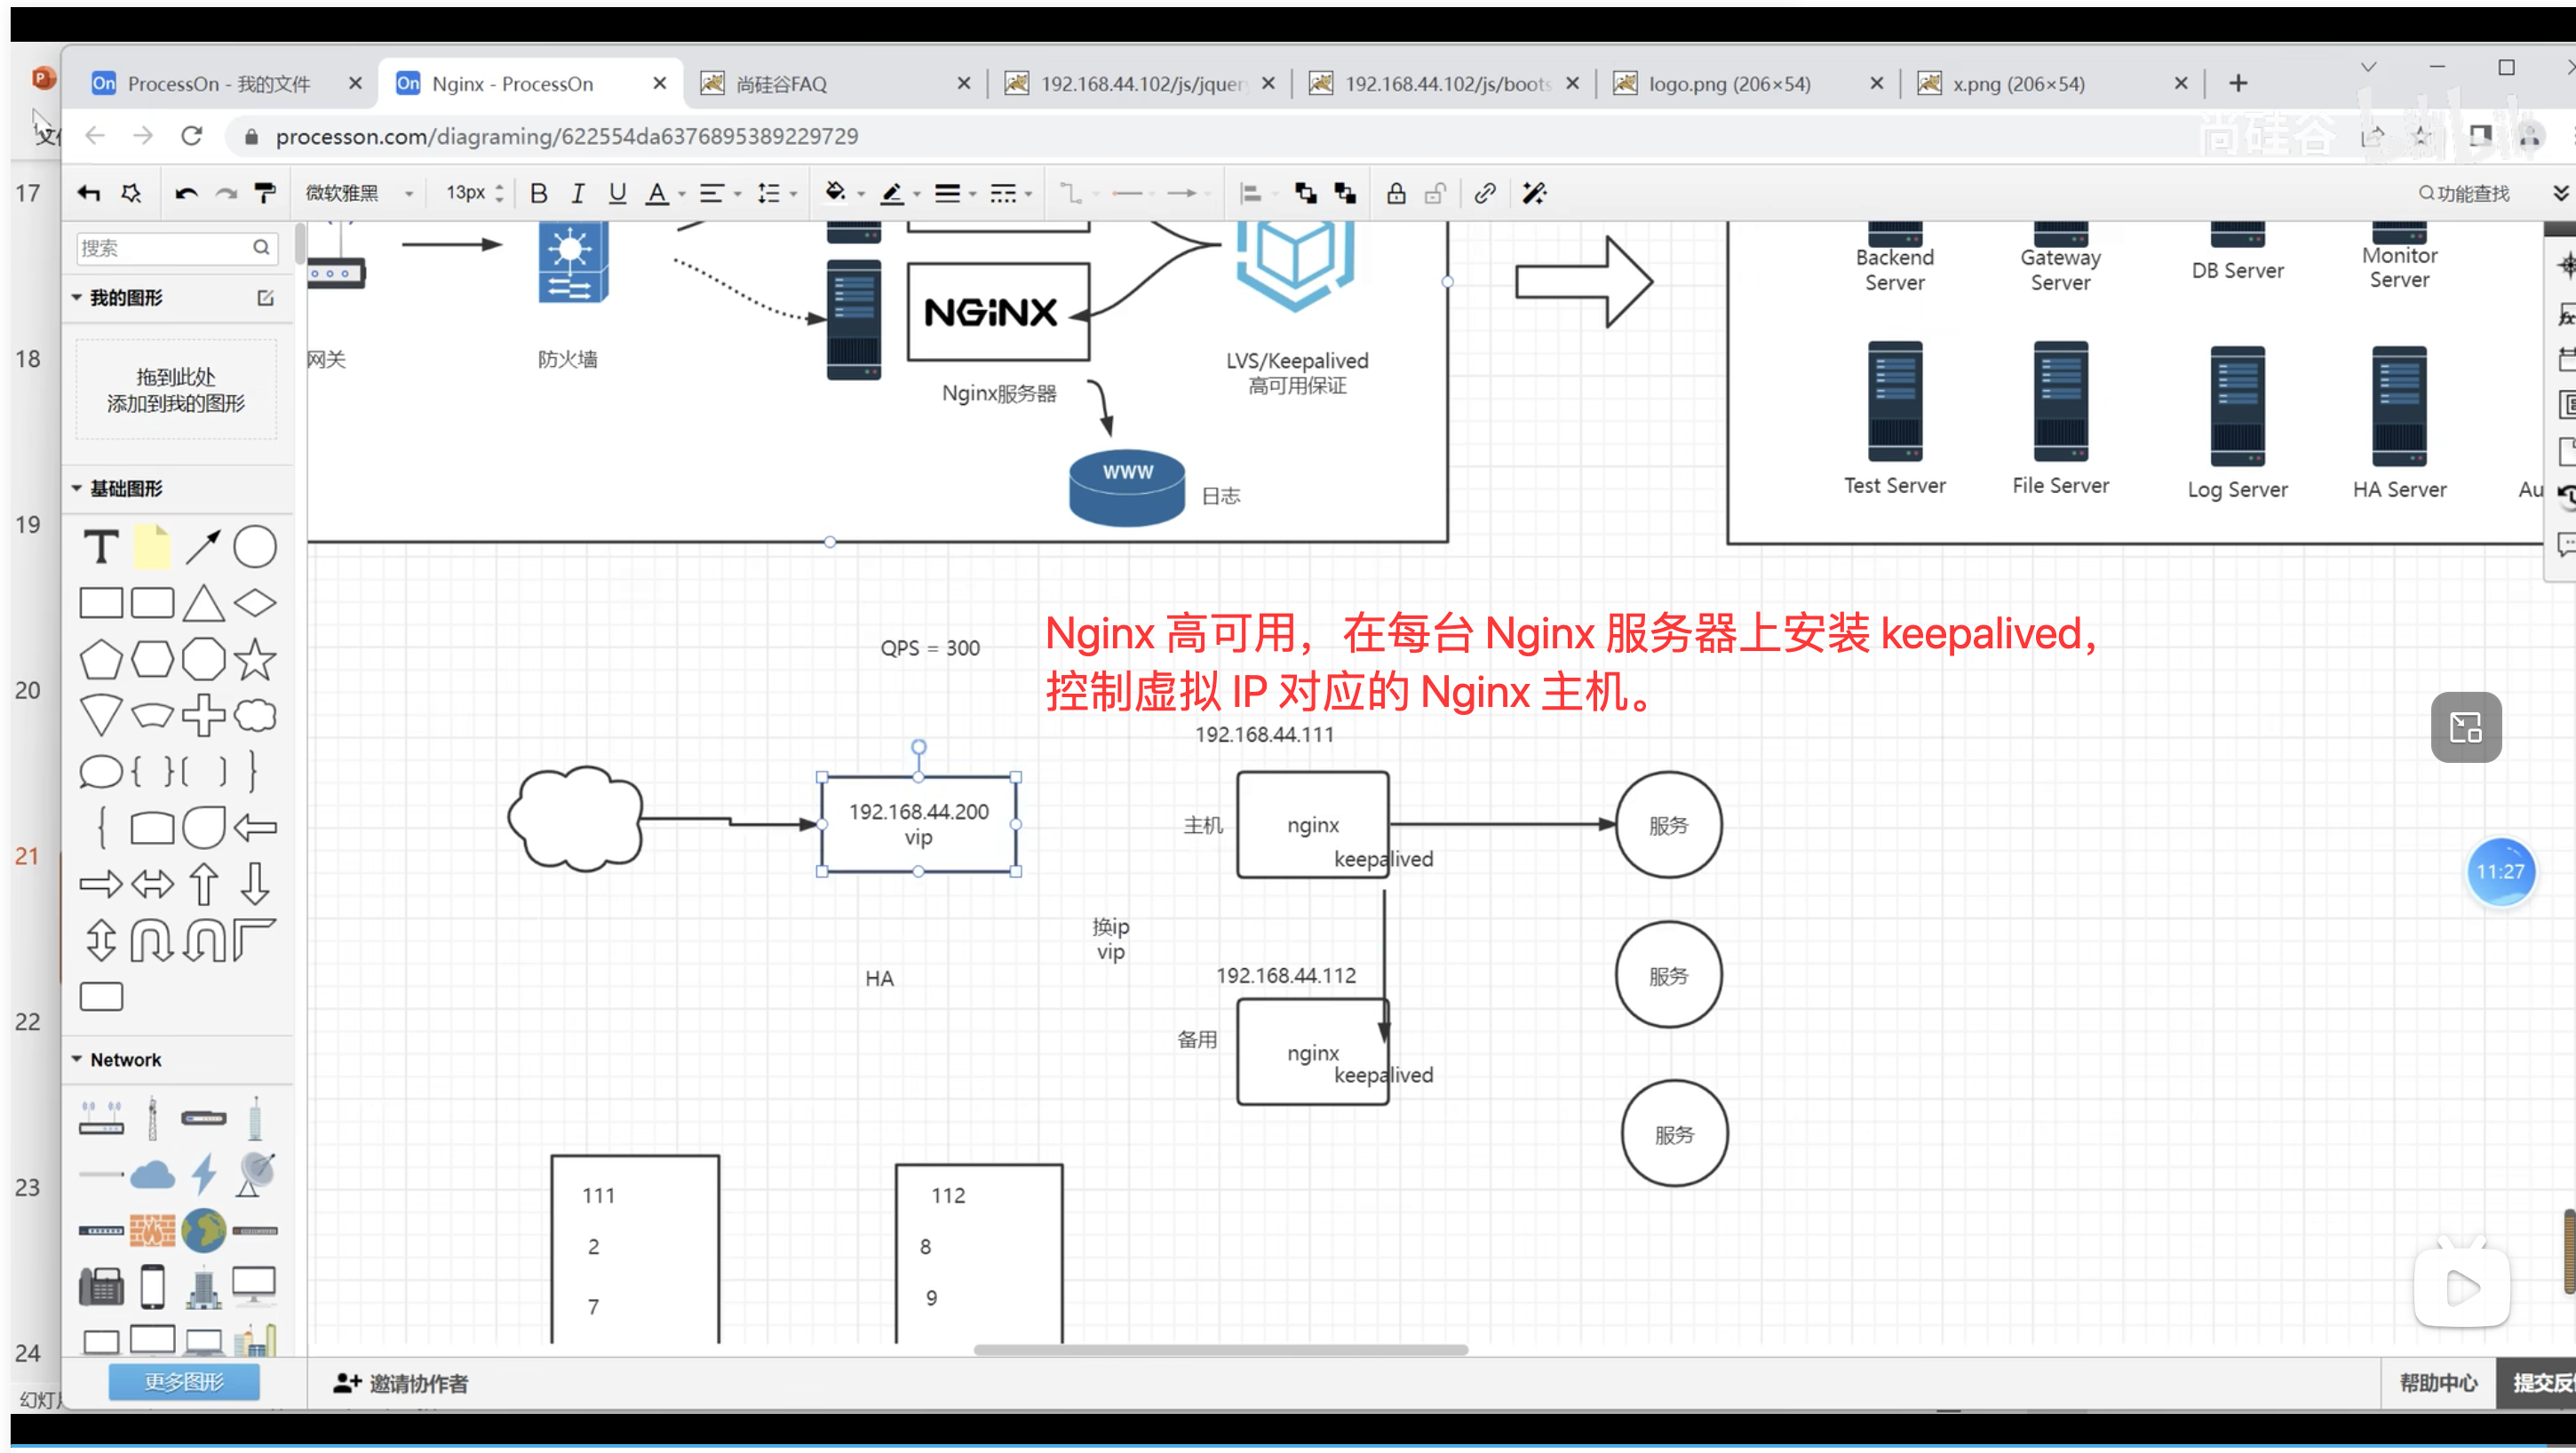Open the 尚硅谷FAQ browser tab

(x=781, y=84)
